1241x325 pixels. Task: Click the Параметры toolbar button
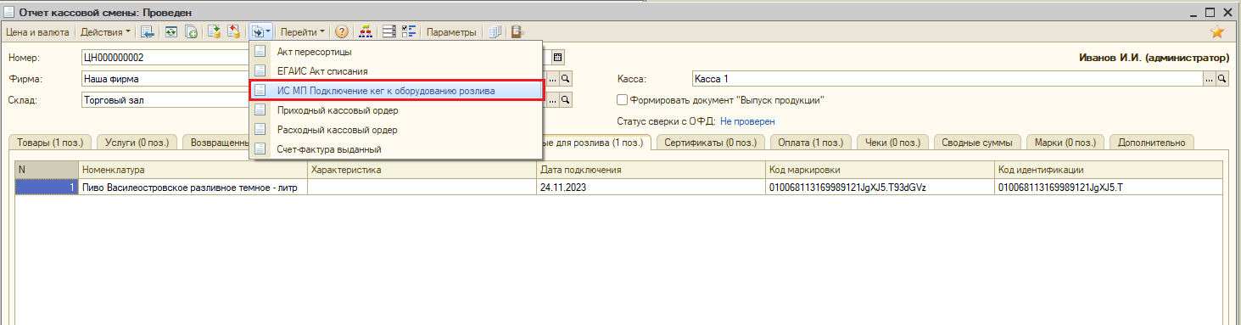[451, 32]
